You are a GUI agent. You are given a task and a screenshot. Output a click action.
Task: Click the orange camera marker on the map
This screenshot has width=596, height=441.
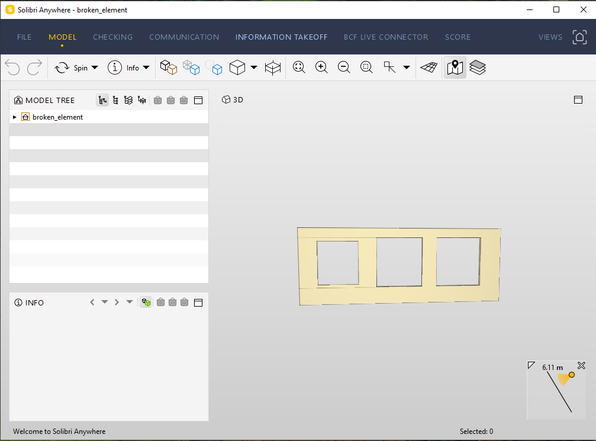571,375
